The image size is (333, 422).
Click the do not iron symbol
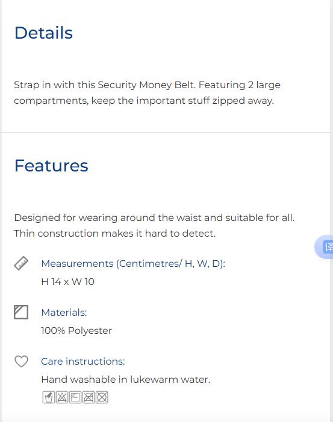(x=89, y=397)
